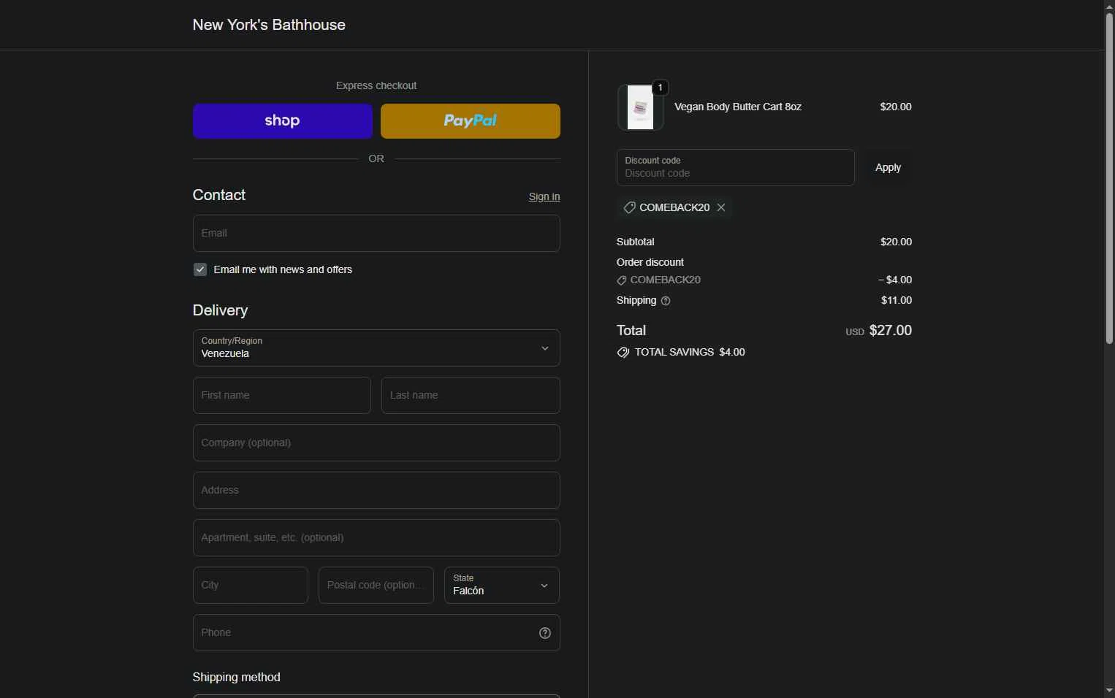Focus the Postal code field

click(x=376, y=586)
